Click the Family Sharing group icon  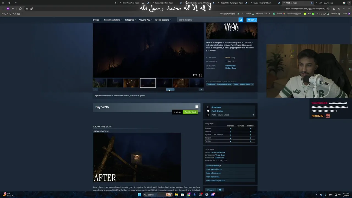tap(208, 111)
